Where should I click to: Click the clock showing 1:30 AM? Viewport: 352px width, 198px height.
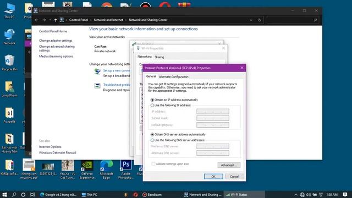click(x=332, y=194)
